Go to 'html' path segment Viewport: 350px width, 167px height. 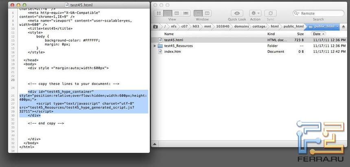[275, 26]
